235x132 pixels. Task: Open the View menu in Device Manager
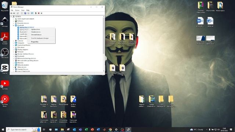click(23, 10)
